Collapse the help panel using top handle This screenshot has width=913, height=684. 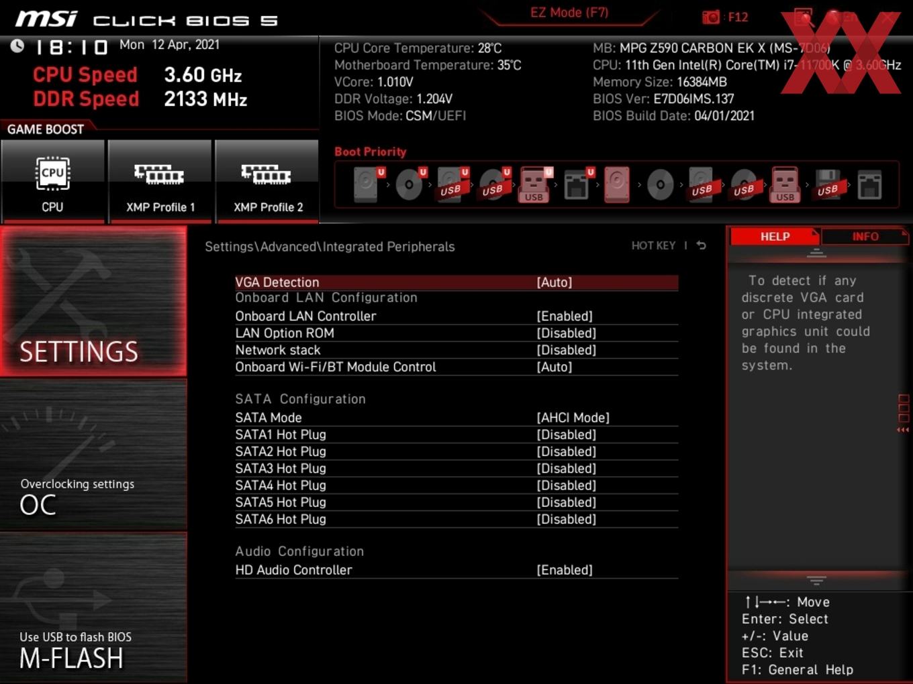(x=816, y=253)
